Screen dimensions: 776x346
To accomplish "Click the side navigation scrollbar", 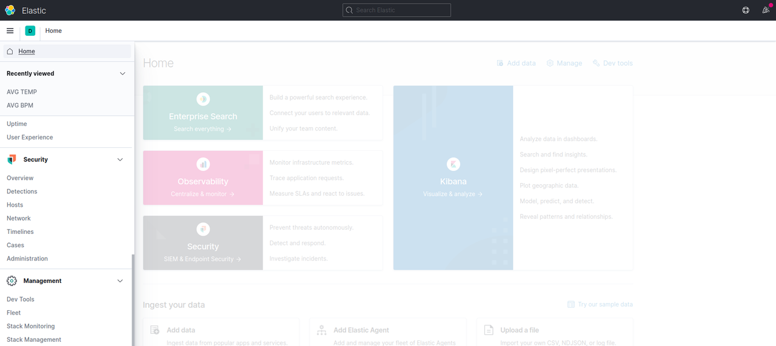I will pos(133,300).
